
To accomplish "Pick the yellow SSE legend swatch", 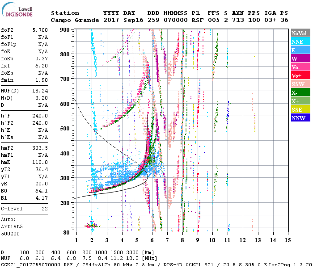I will [300, 109].
